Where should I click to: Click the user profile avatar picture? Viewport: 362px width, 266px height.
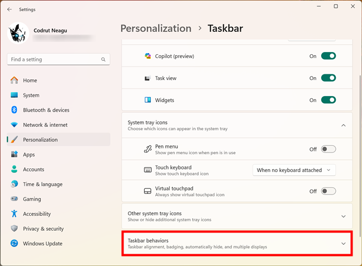(x=18, y=33)
